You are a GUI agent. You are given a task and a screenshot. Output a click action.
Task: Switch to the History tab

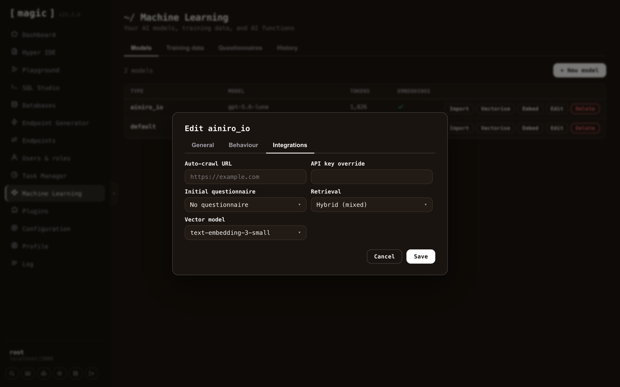click(x=287, y=48)
